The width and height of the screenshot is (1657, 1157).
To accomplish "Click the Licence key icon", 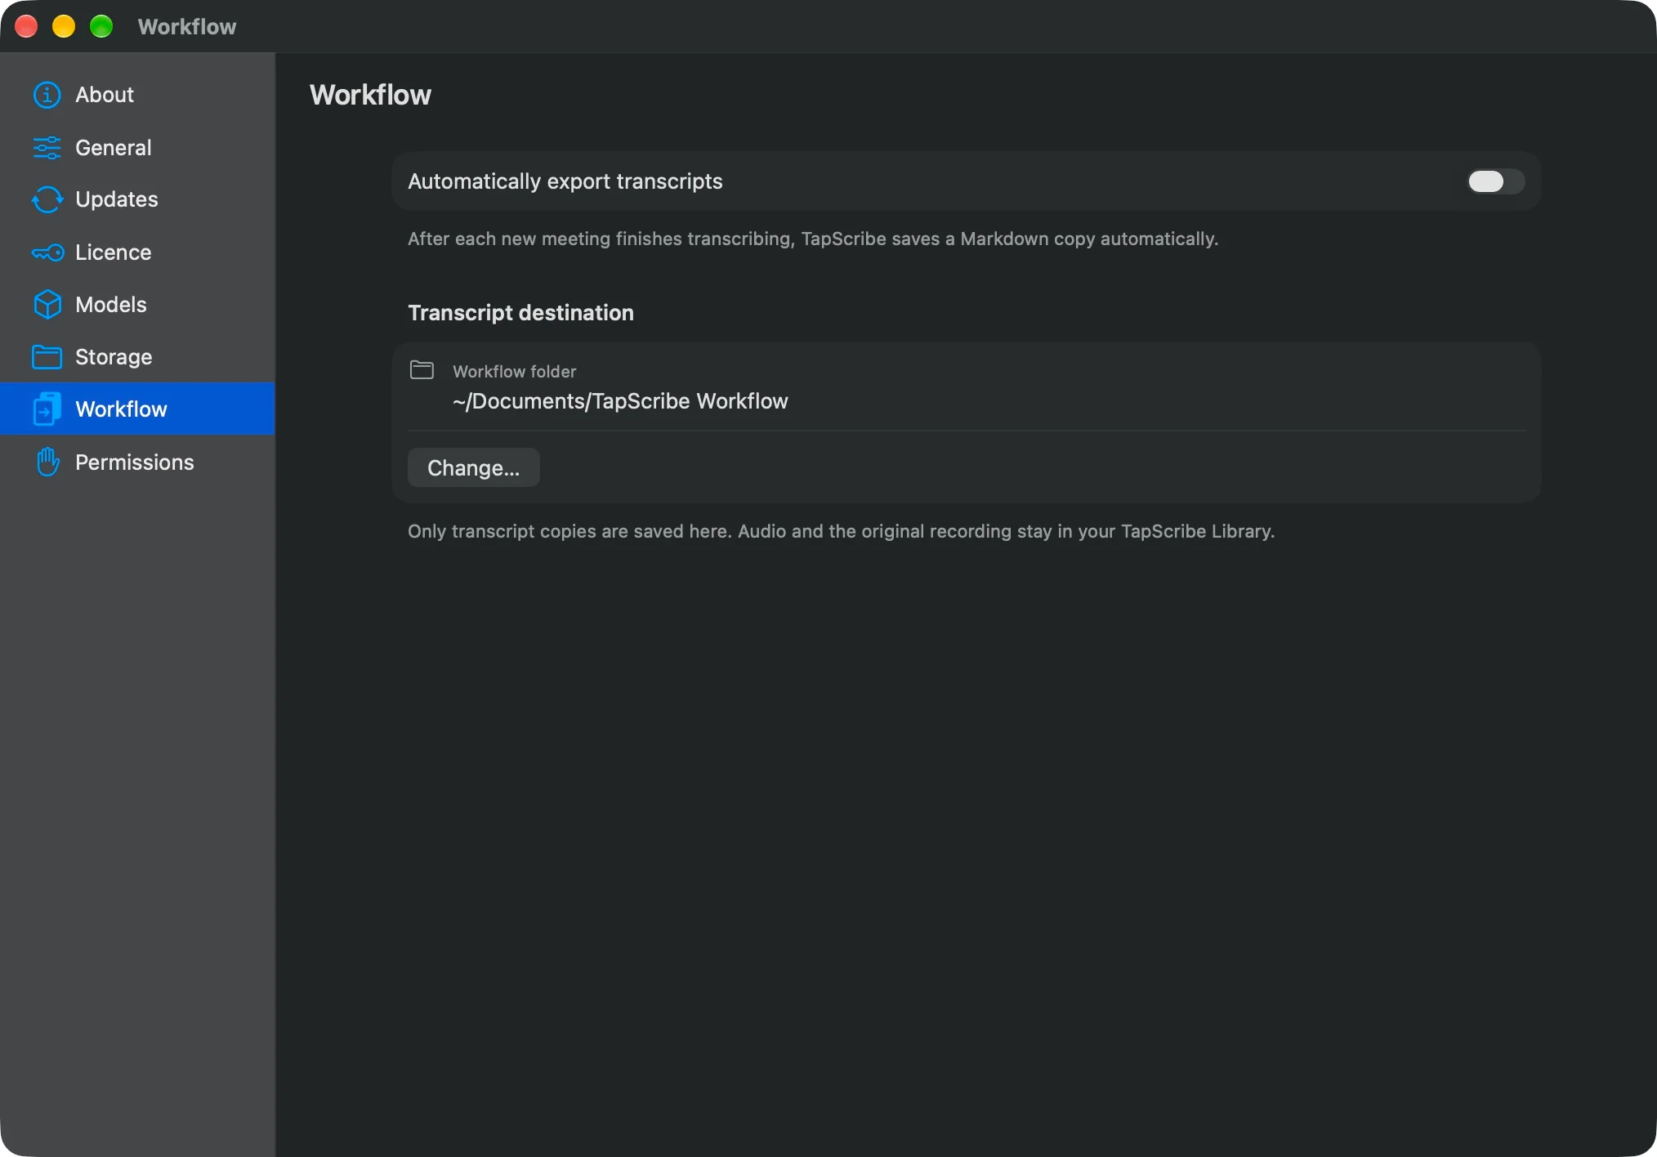I will (x=47, y=252).
